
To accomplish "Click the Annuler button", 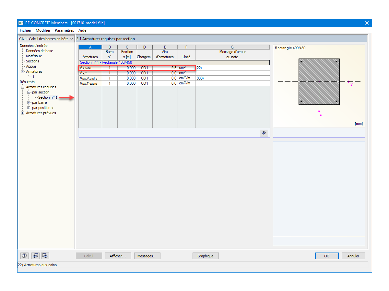I will click(x=353, y=256).
